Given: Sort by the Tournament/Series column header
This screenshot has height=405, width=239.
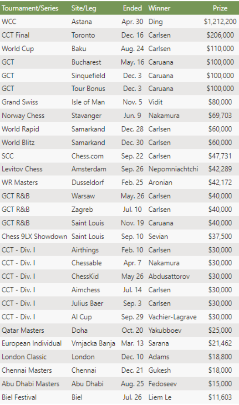Looking at the screenshot, I should [x=30, y=8].
